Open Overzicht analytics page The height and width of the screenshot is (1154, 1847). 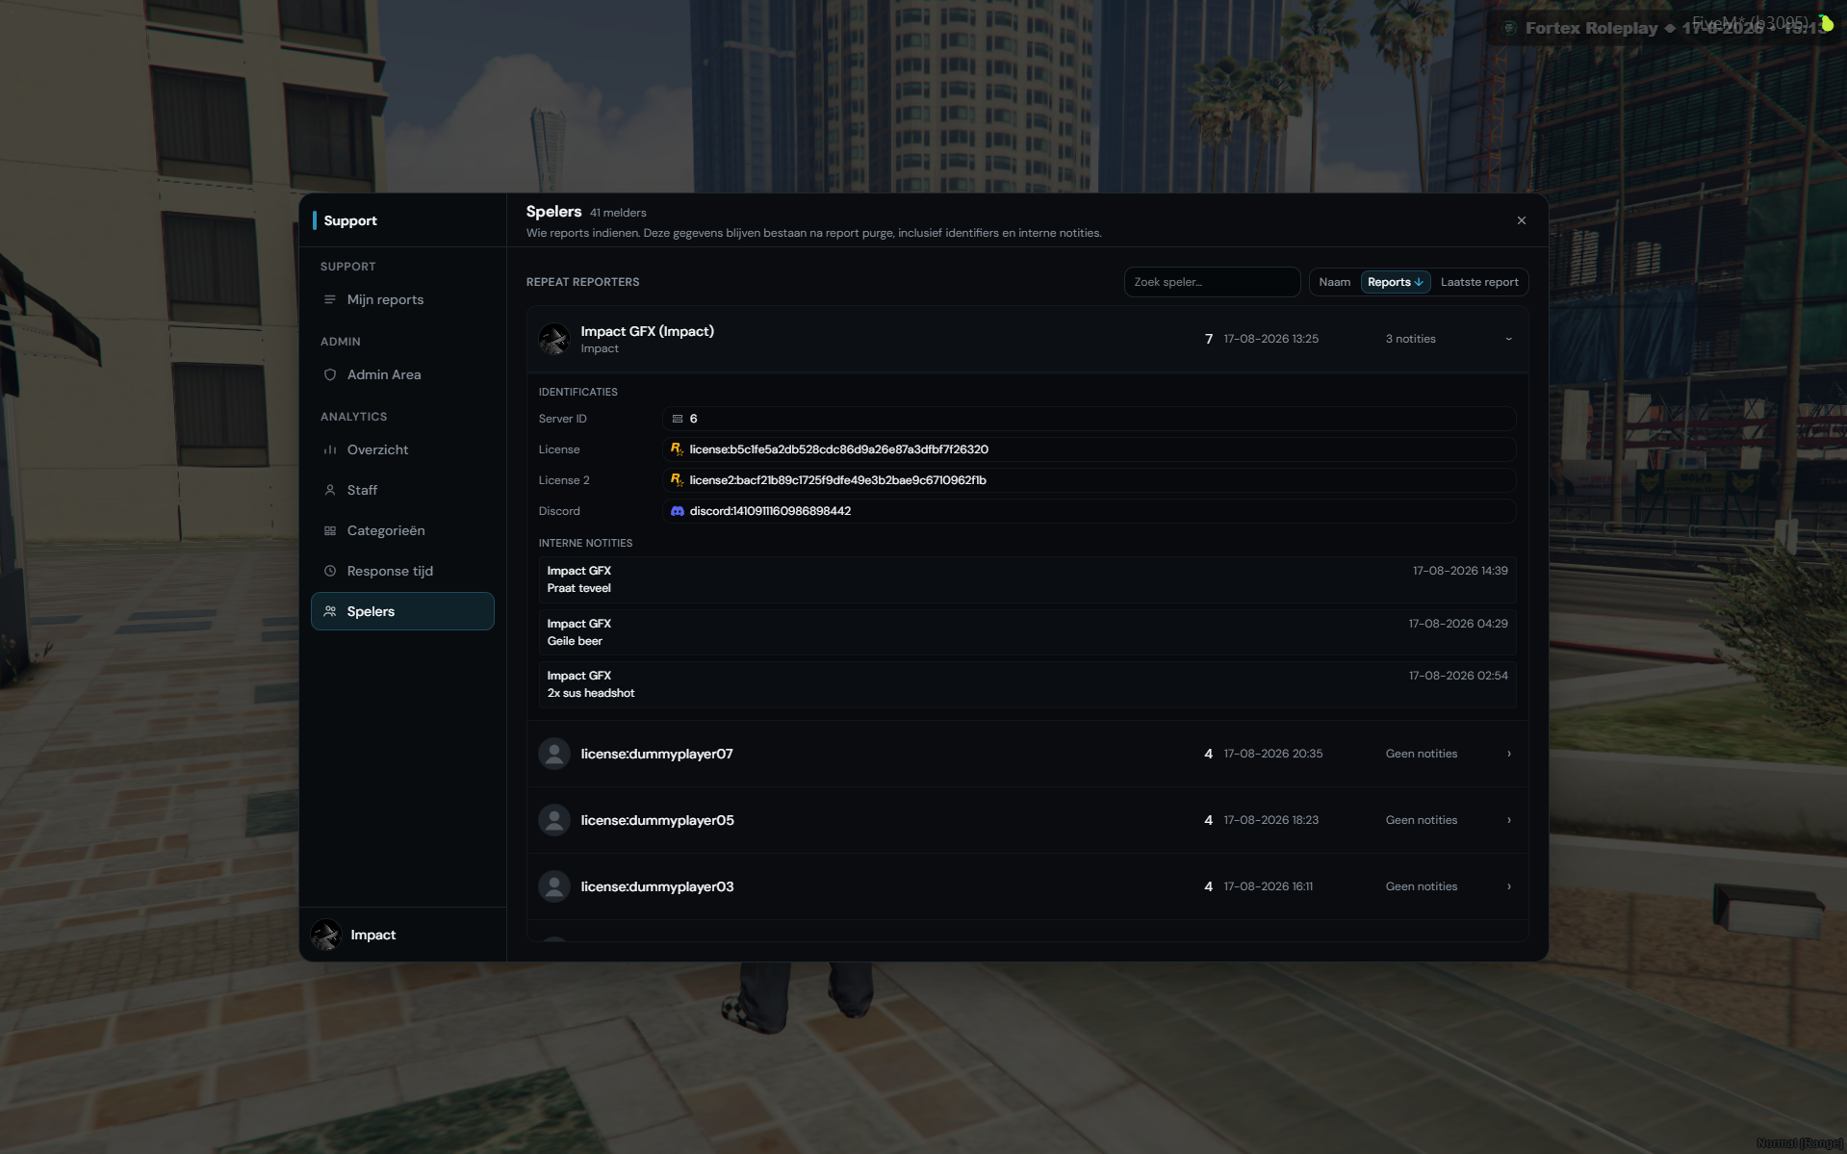tap(402, 449)
